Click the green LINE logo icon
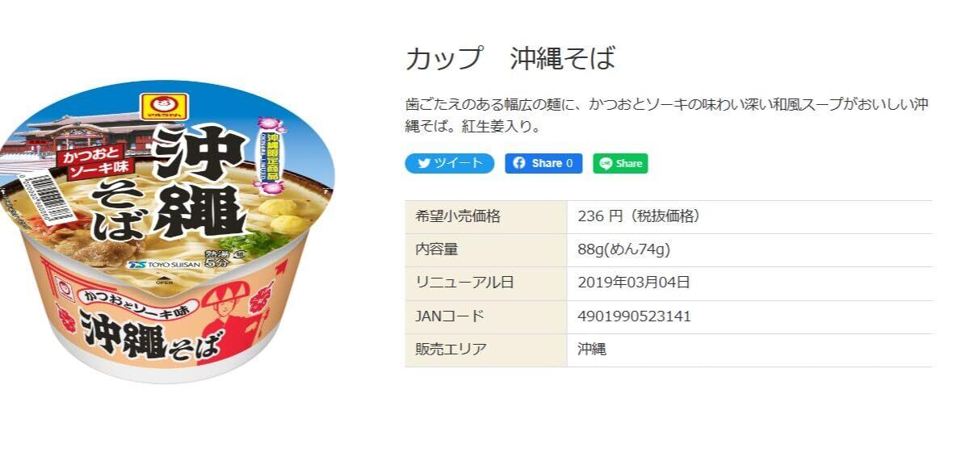The height and width of the screenshot is (465, 957). point(606,164)
